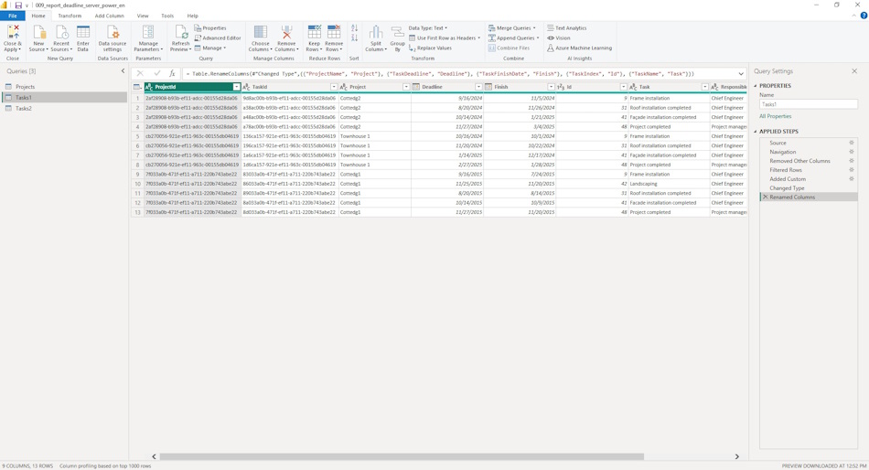Click the Remove Columns icon
The width and height of the screenshot is (869, 470).
coord(286,32)
